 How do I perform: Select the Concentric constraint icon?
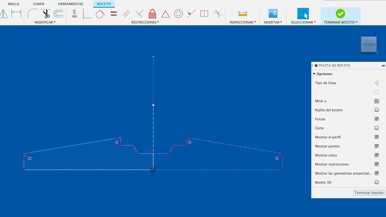[x=179, y=14]
